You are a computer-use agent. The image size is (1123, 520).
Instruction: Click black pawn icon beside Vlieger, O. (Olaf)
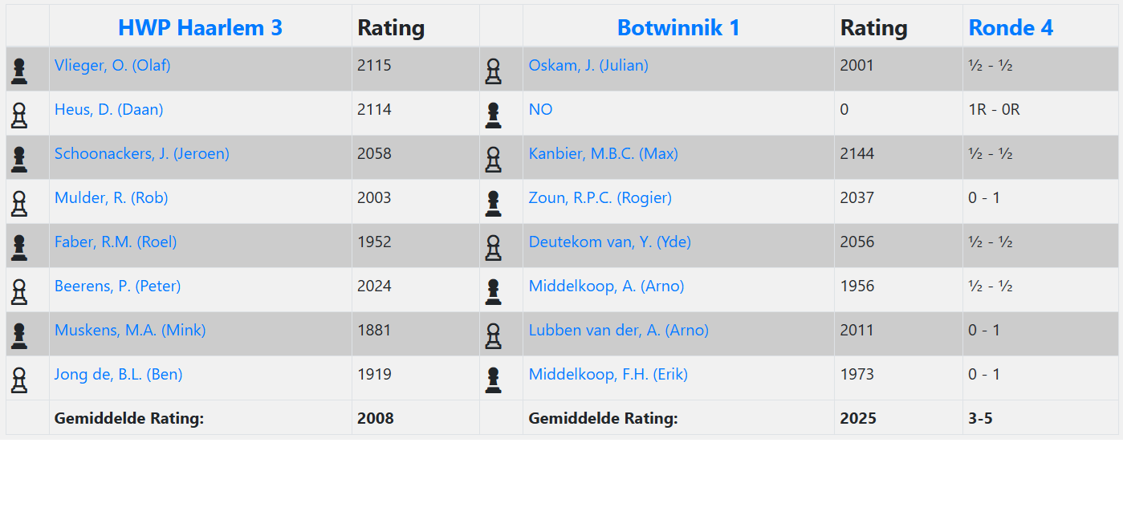[19, 71]
